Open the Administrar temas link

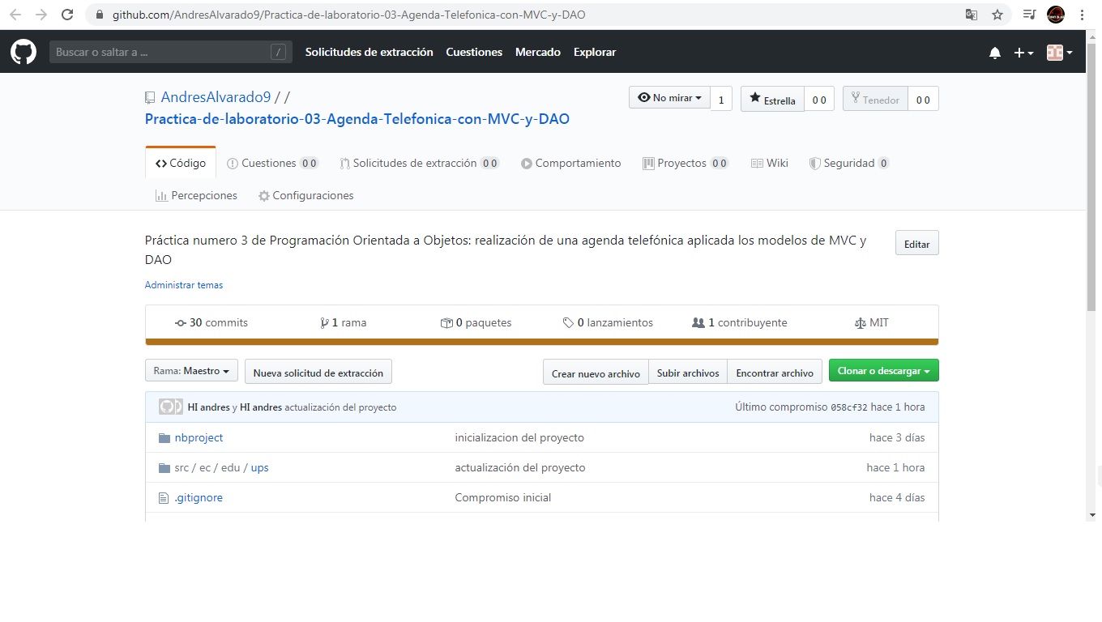pyautogui.click(x=184, y=285)
